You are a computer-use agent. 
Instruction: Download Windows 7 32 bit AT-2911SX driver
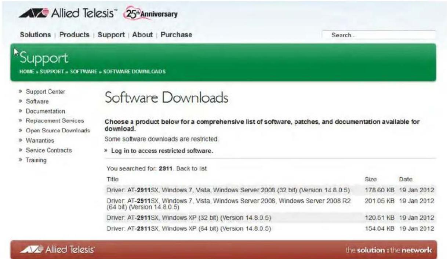(228, 190)
